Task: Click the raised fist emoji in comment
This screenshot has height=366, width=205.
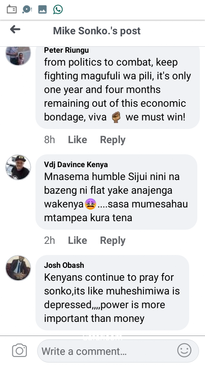Action: coord(116,117)
